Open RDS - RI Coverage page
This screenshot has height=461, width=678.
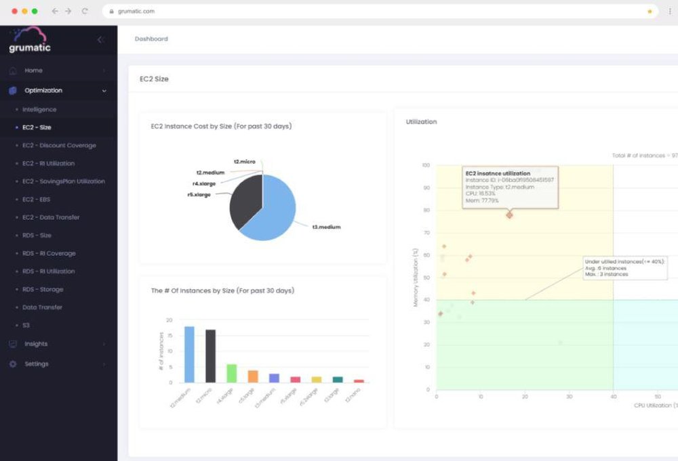pos(49,253)
